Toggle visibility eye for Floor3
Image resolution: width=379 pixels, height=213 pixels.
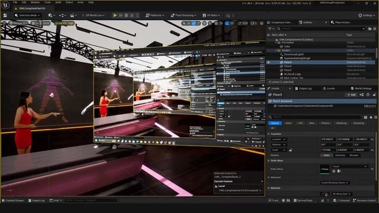pyautogui.click(x=268, y=62)
